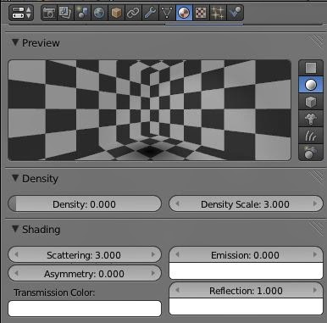Click the Emission value field

pyautogui.click(x=246, y=255)
